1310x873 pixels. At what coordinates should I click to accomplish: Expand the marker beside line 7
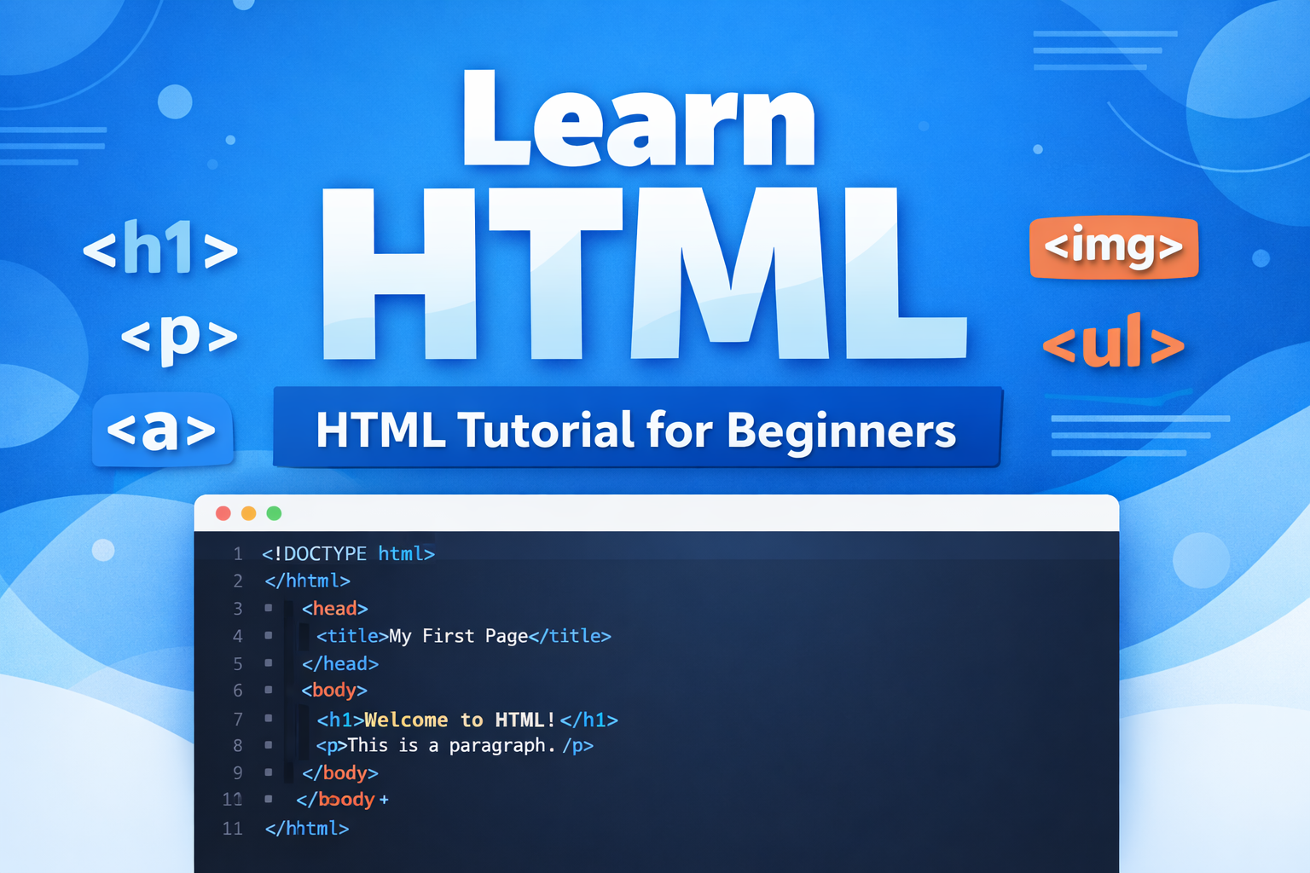[267, 718]
